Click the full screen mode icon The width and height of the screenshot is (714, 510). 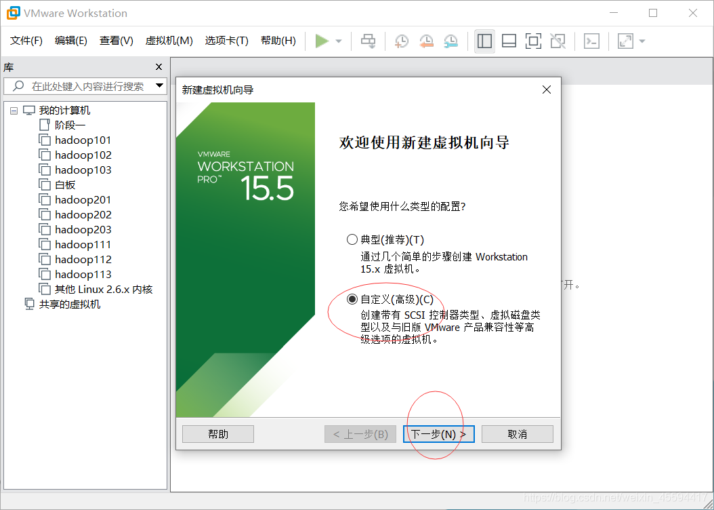(x=533, y=41)
